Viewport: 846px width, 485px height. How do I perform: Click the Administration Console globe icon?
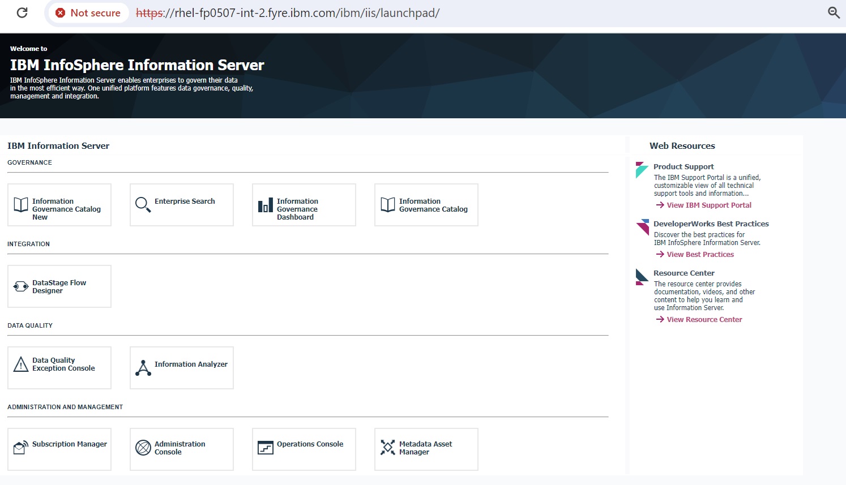[142, 447]
